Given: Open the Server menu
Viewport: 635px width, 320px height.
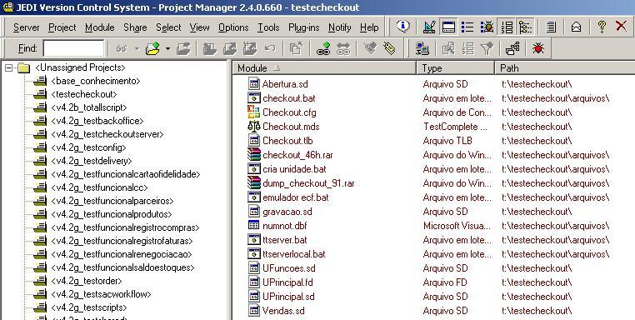Looking at the screenshot, I should (x=27, y=27).
